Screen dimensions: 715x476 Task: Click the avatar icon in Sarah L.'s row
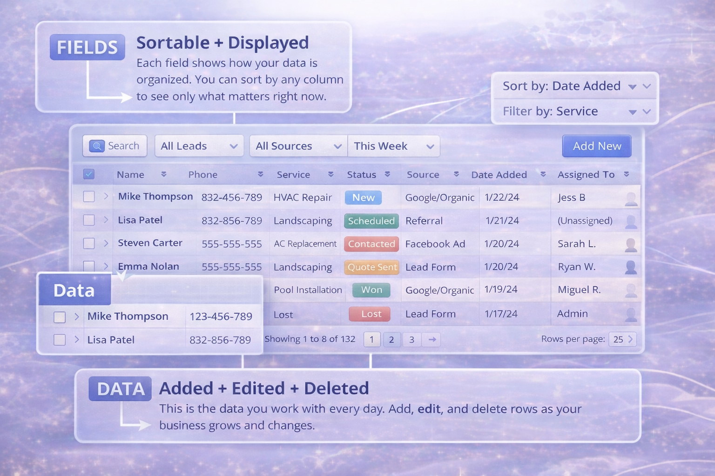coord(631,244)
